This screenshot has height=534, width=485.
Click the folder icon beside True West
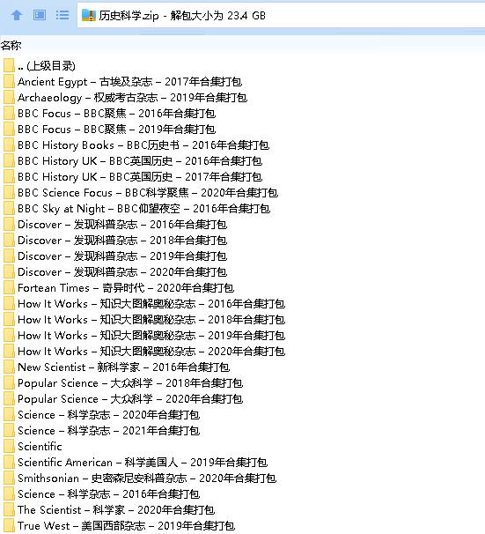pyautogui.click(x=9, y=525)
